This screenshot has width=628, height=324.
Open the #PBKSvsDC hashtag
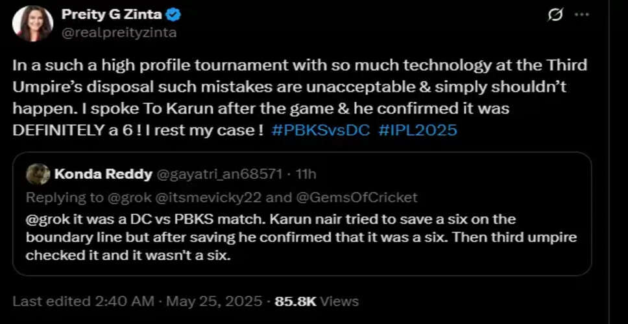(321, 130)
